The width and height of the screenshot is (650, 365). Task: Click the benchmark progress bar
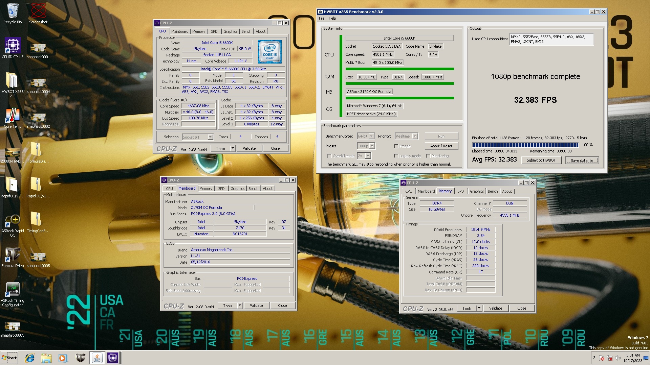526,145
